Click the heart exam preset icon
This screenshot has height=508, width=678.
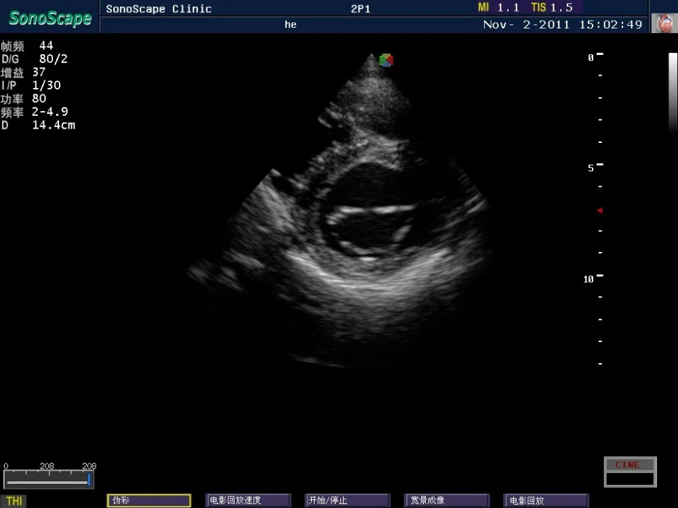tap(664, 24)
